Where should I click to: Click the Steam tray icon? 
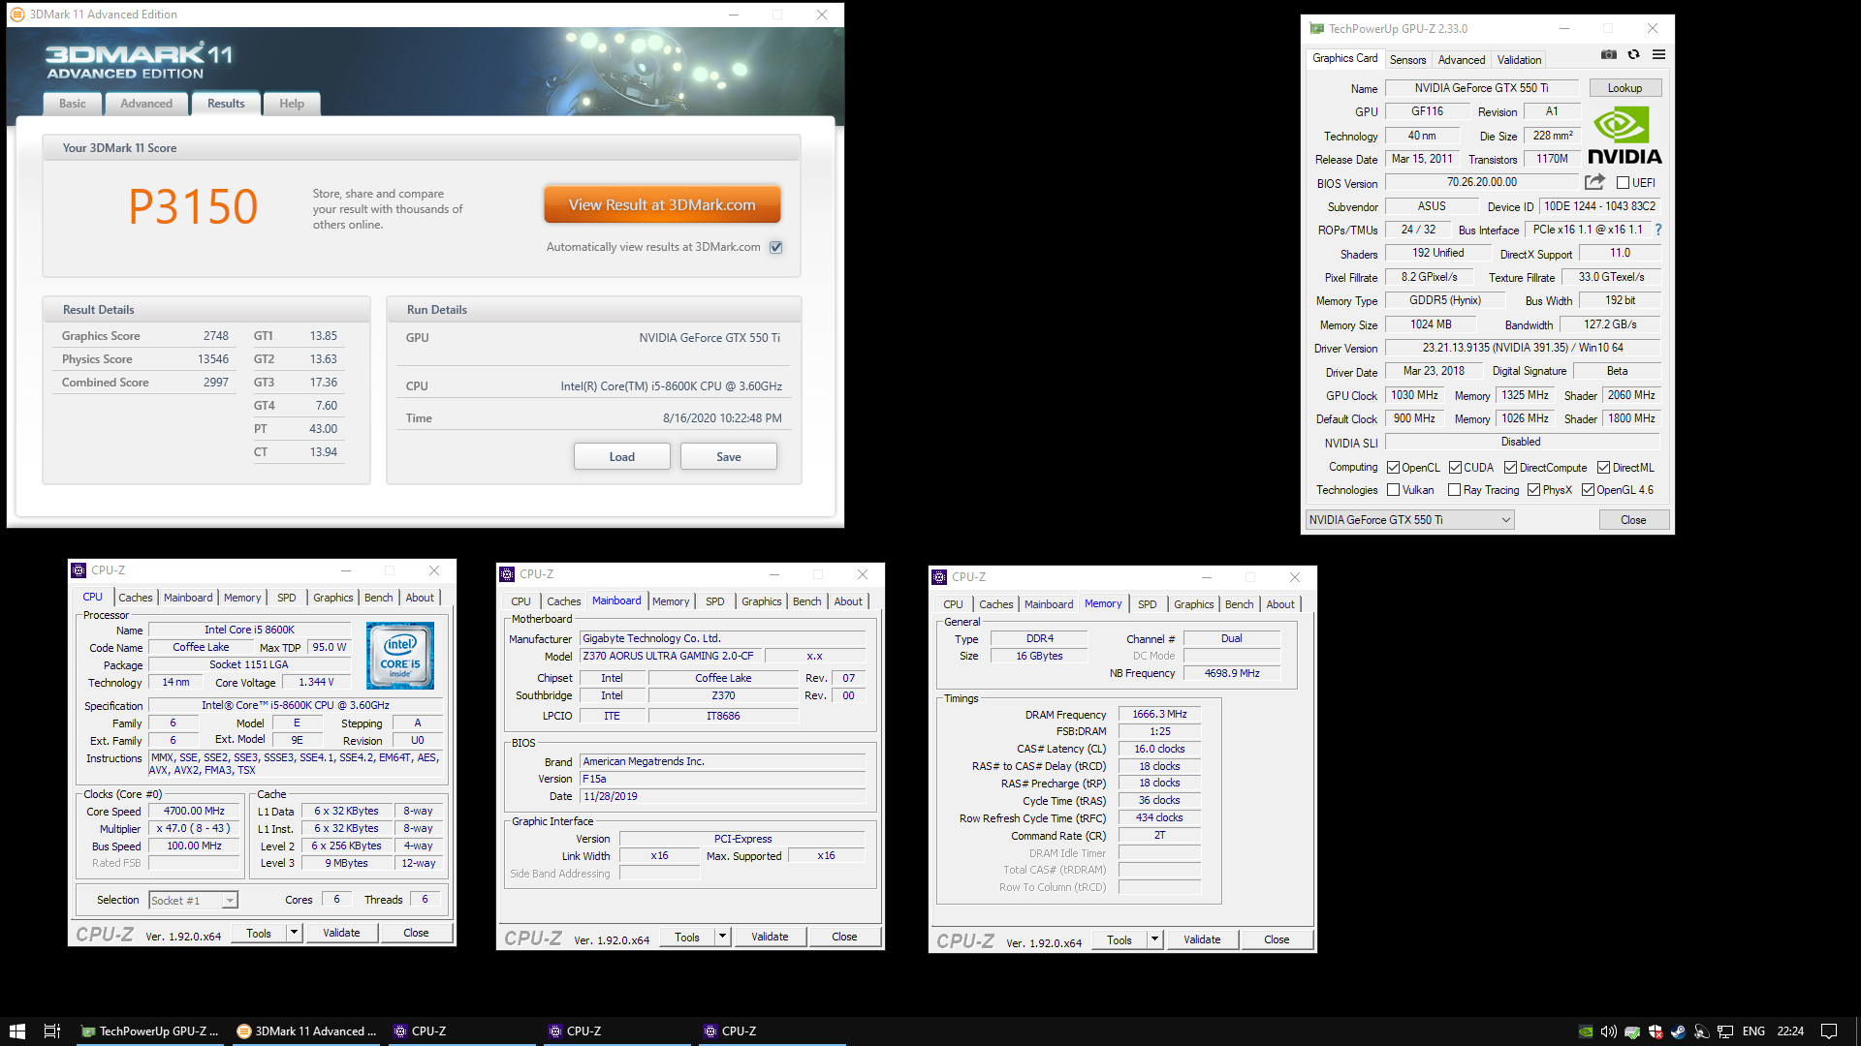tap(1678, 1031)
